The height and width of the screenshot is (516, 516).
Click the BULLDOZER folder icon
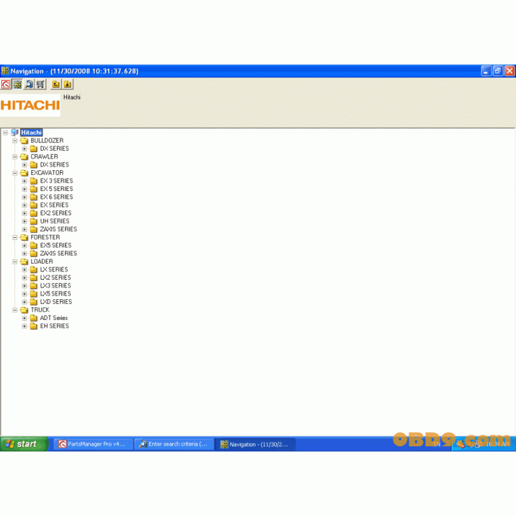(x=24, y=141)
